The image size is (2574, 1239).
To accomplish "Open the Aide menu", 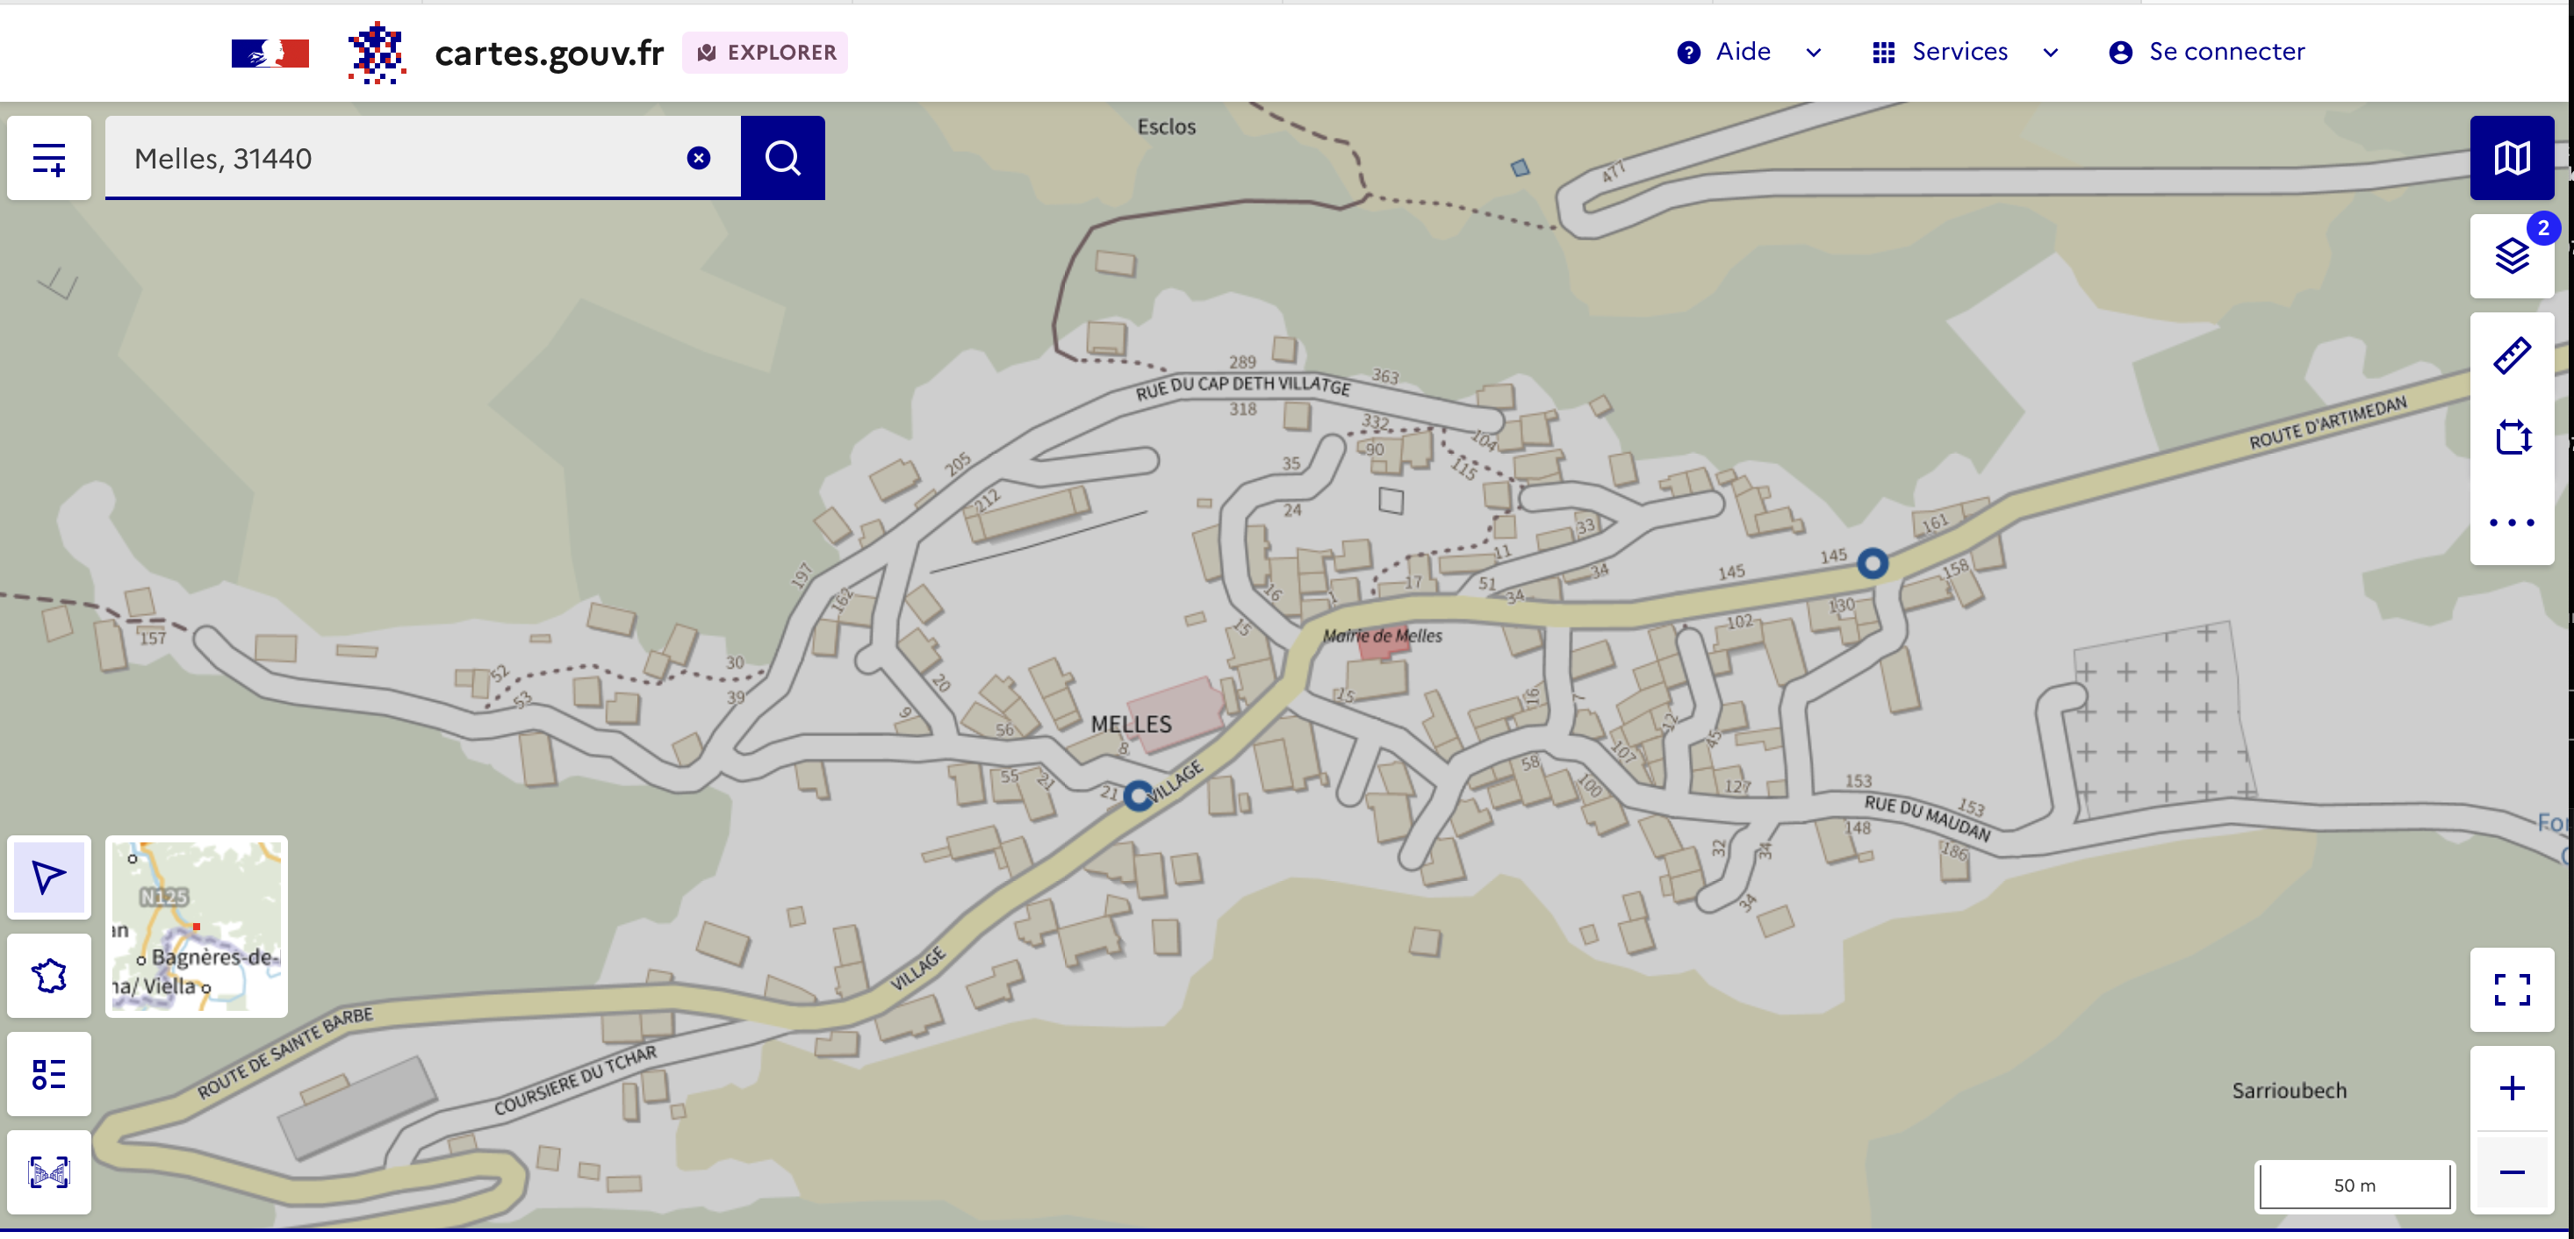I will tap(1749, 52).
